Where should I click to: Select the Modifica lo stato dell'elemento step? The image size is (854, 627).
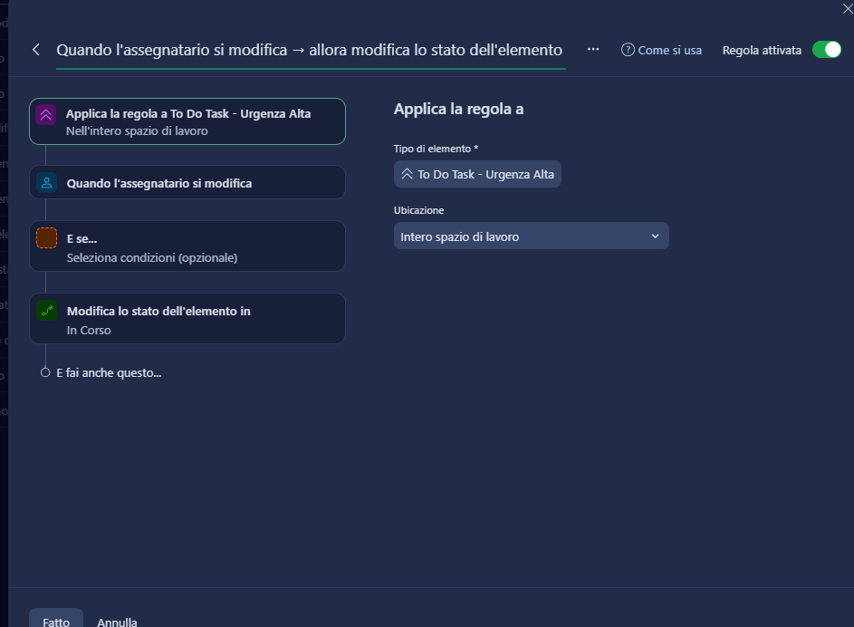(187, 319)
